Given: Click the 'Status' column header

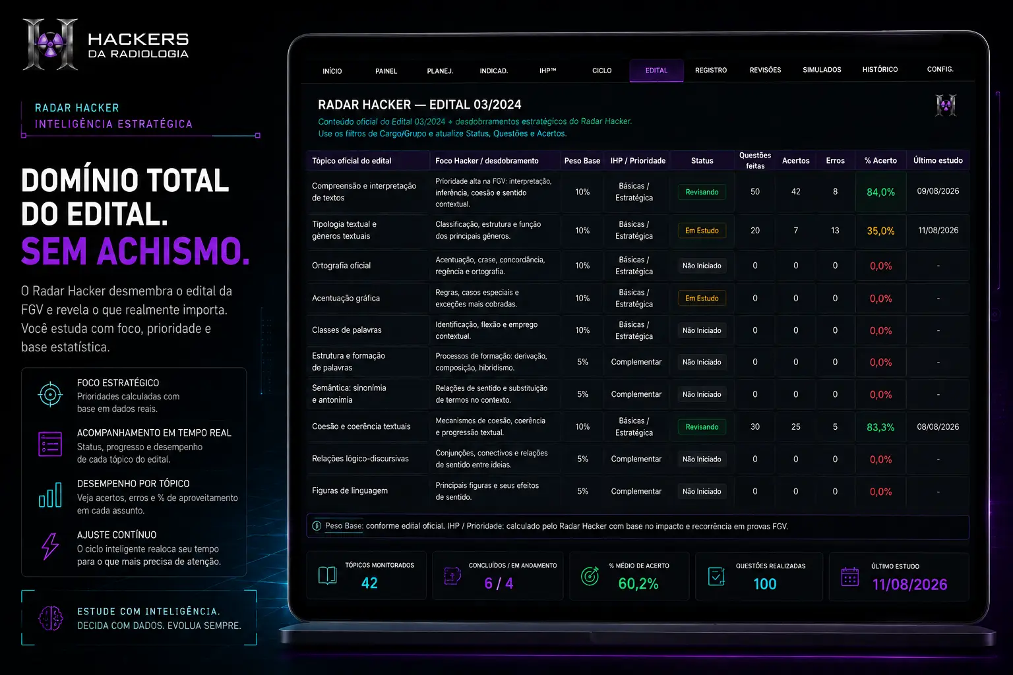Looking at the screenshot, I should (702, 161).
